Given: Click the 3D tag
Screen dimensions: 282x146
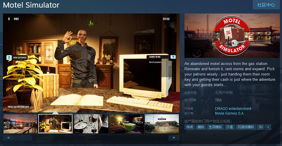Looking at the screenshot, I should [x=260, y=127].
